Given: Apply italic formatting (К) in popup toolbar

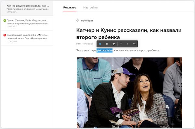Looking at the screenshot, I should [x=107, y=44].
